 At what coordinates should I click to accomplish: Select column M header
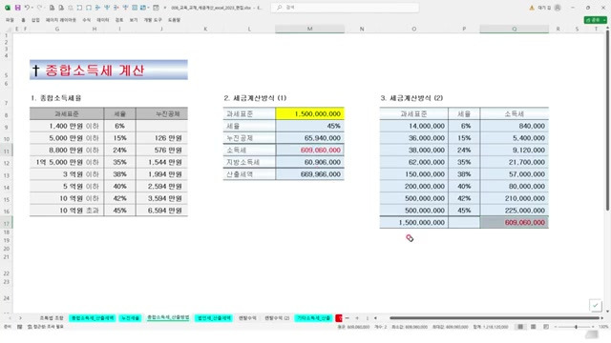[309, 29]
